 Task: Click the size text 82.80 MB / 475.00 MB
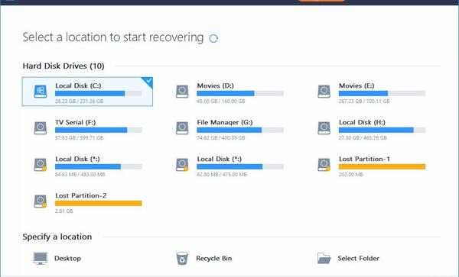pyautogui.click(x=222, y=175)
